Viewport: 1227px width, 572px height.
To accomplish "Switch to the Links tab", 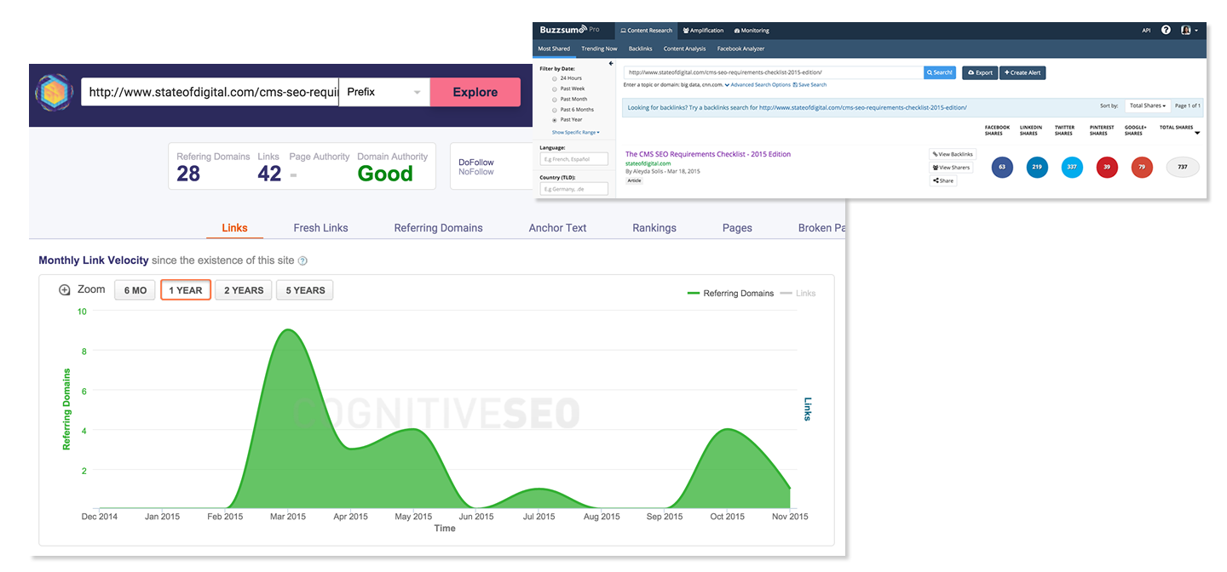I will (234, 227).
